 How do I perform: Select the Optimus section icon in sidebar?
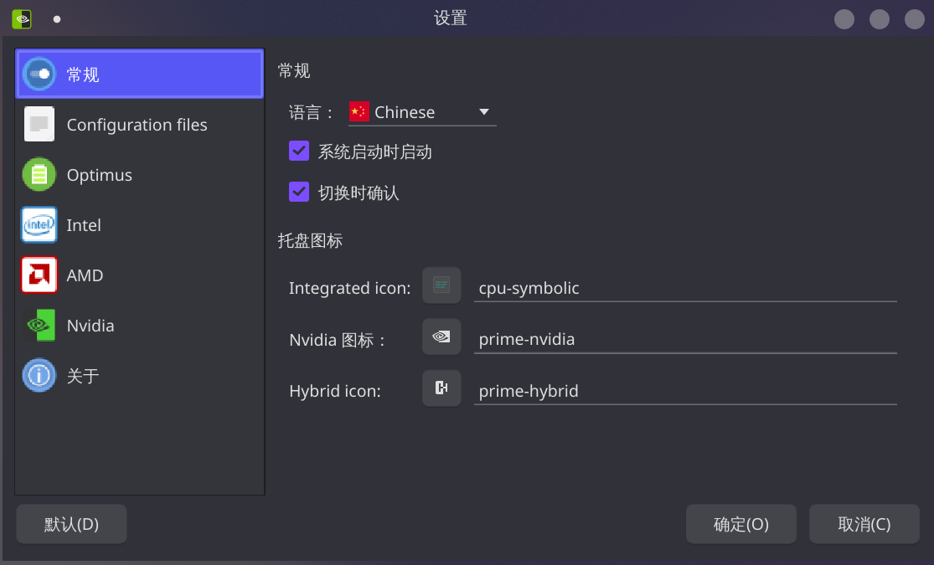pyautogui.click(x=39, y=174)
